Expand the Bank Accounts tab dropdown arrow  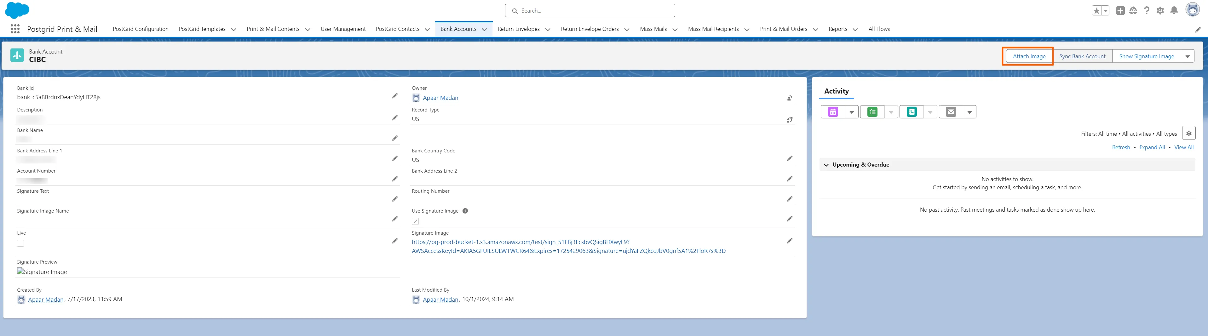pyautogui.click(x=484, y=30)
